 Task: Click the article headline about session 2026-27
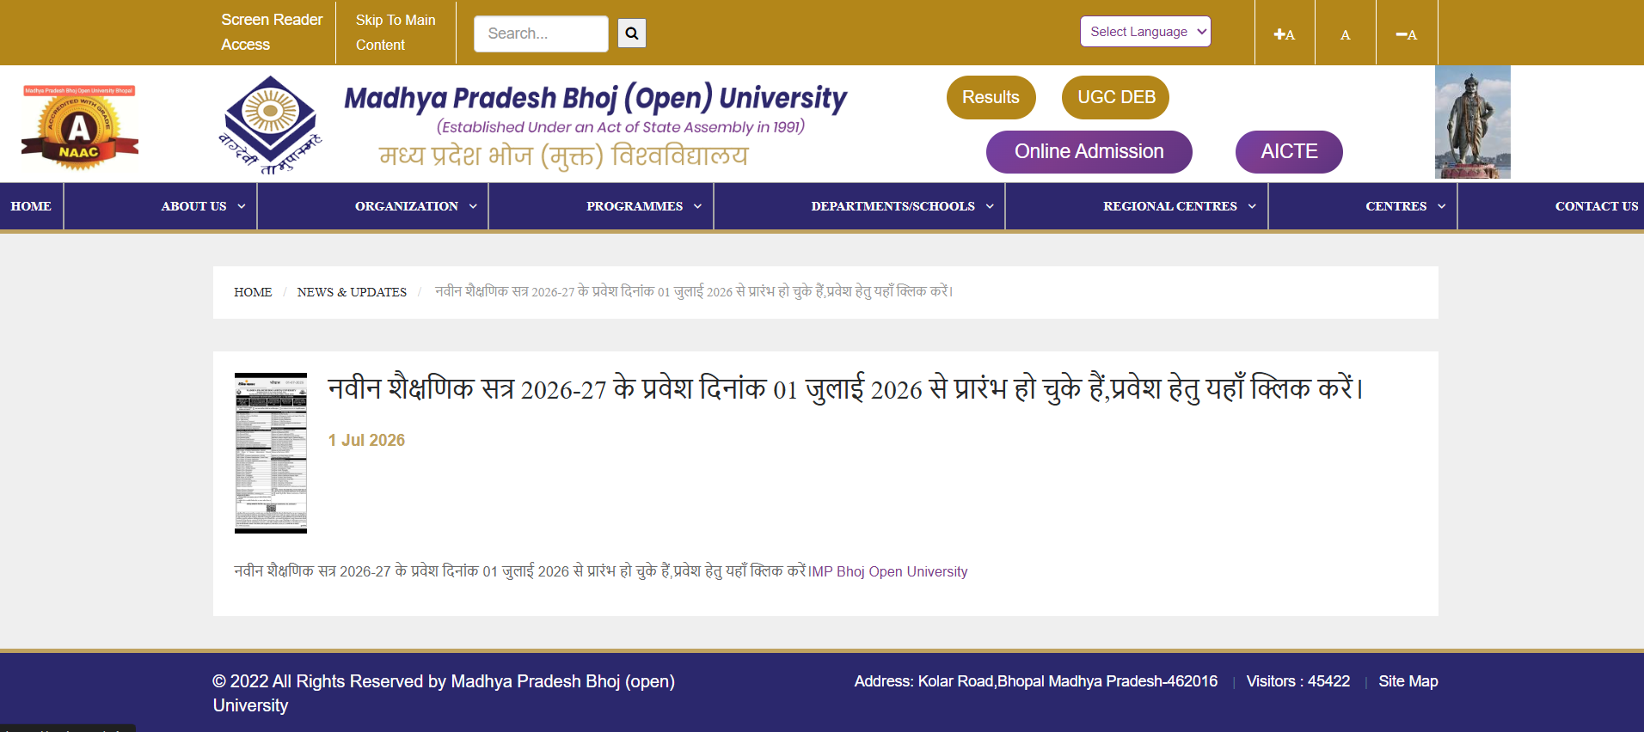(845, 389)
